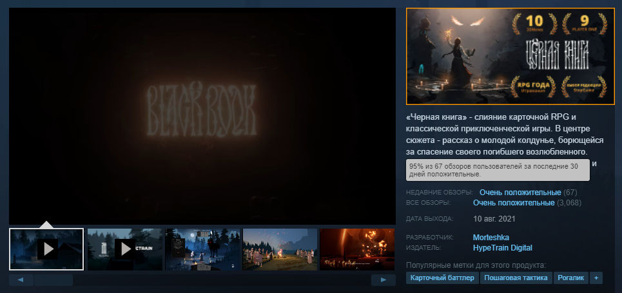This screenshot has width=622, height=293.
Task: Select the fiery red screenshot thumbnail
Action: pyautogui.click(x=358, y=249)
